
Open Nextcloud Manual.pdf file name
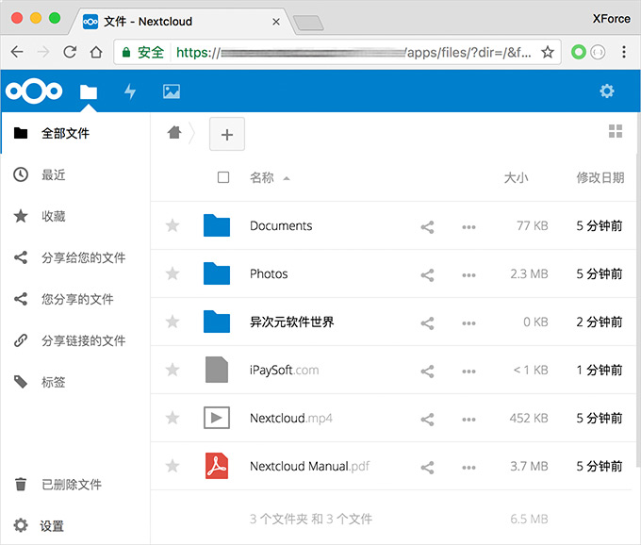click(x=309, y=466)
